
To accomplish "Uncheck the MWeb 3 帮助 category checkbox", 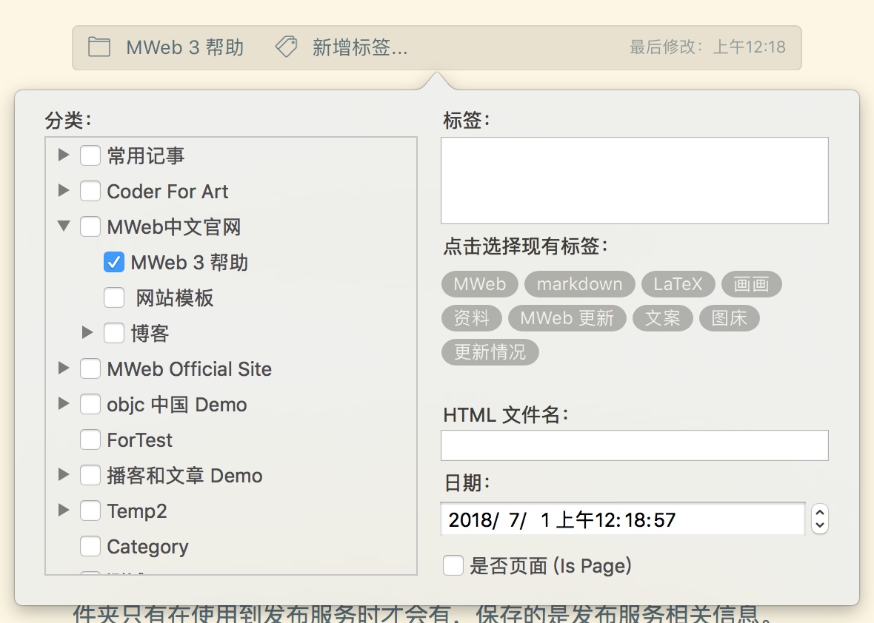I will [x=114, y=263].
